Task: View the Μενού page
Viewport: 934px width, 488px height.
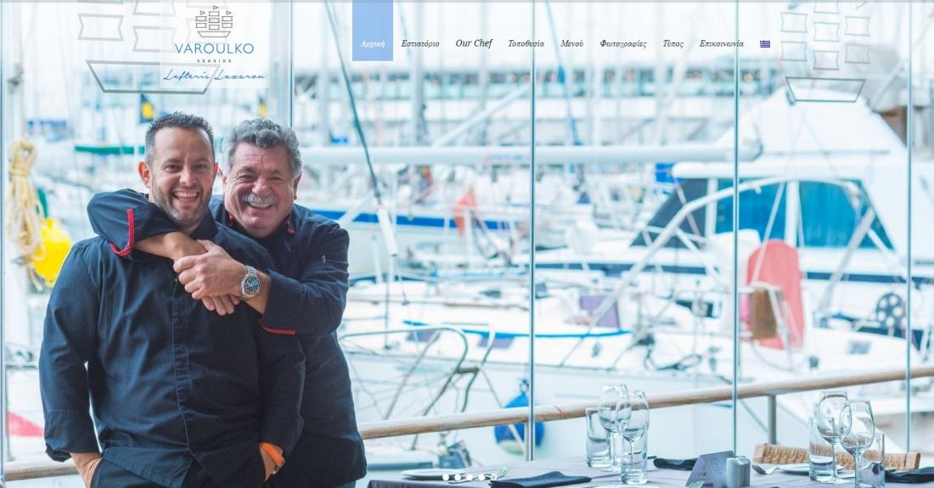Action: click(571, 43)
